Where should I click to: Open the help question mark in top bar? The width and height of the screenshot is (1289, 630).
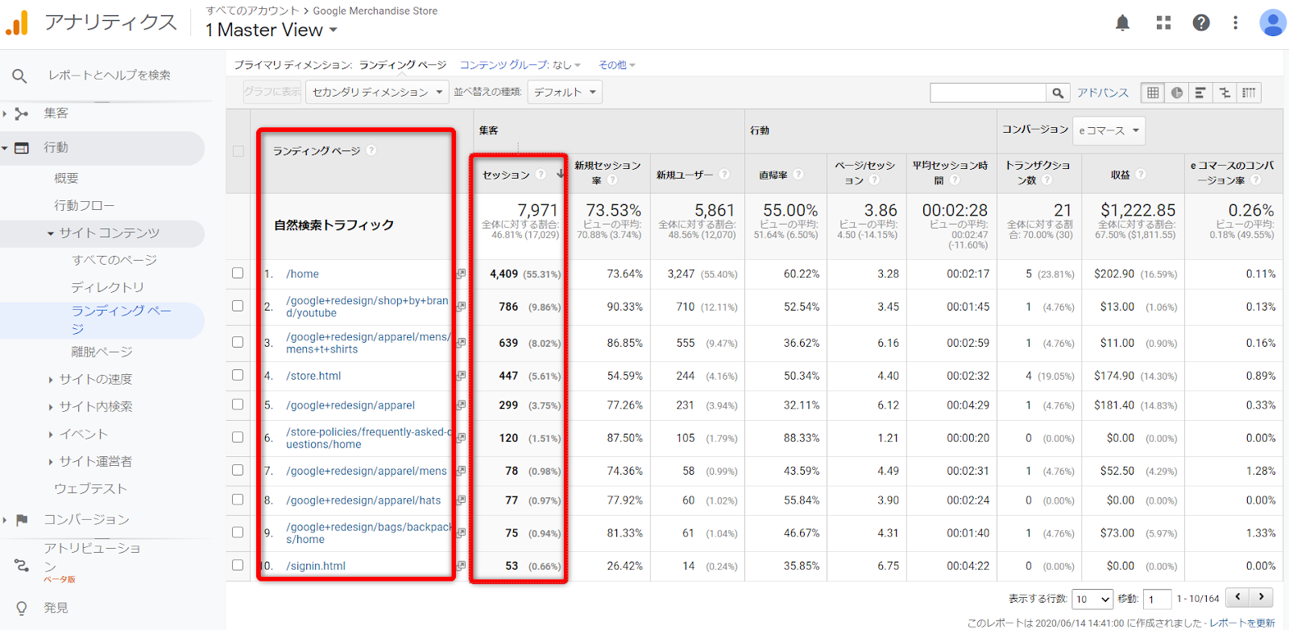click(1201, 23)
